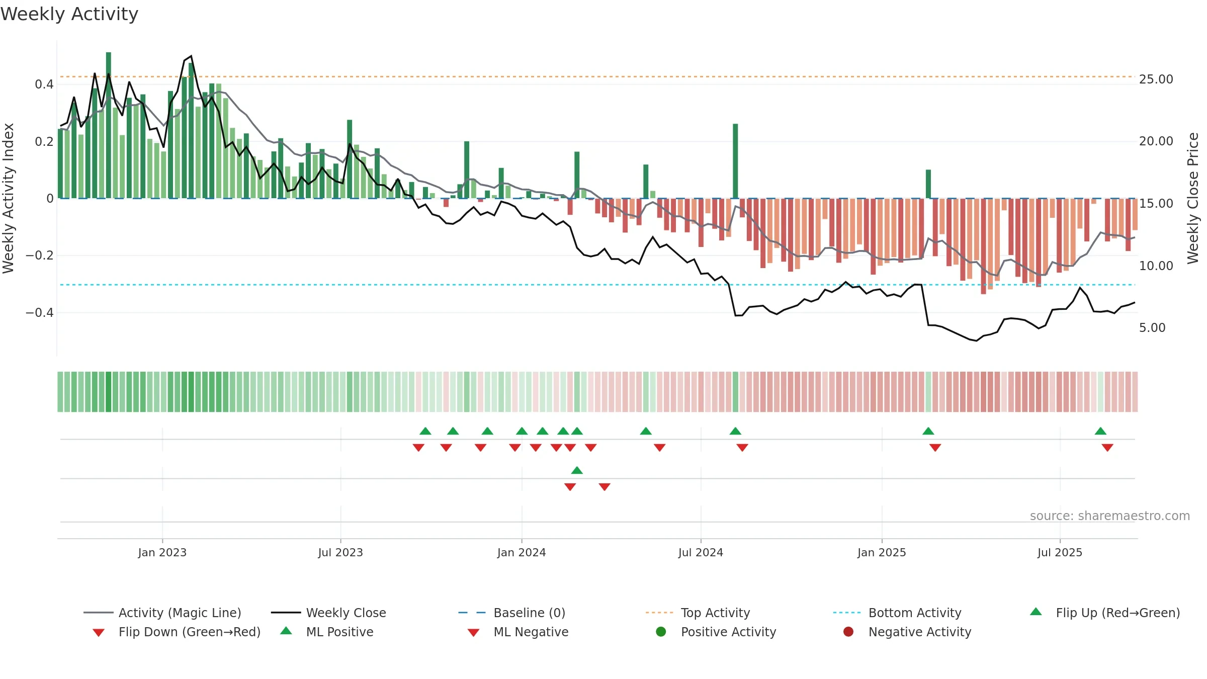The height and width of the screenshot is (679, 1207).
Task: Click the Jan 2025 axis label
Action: pos(882,552)
